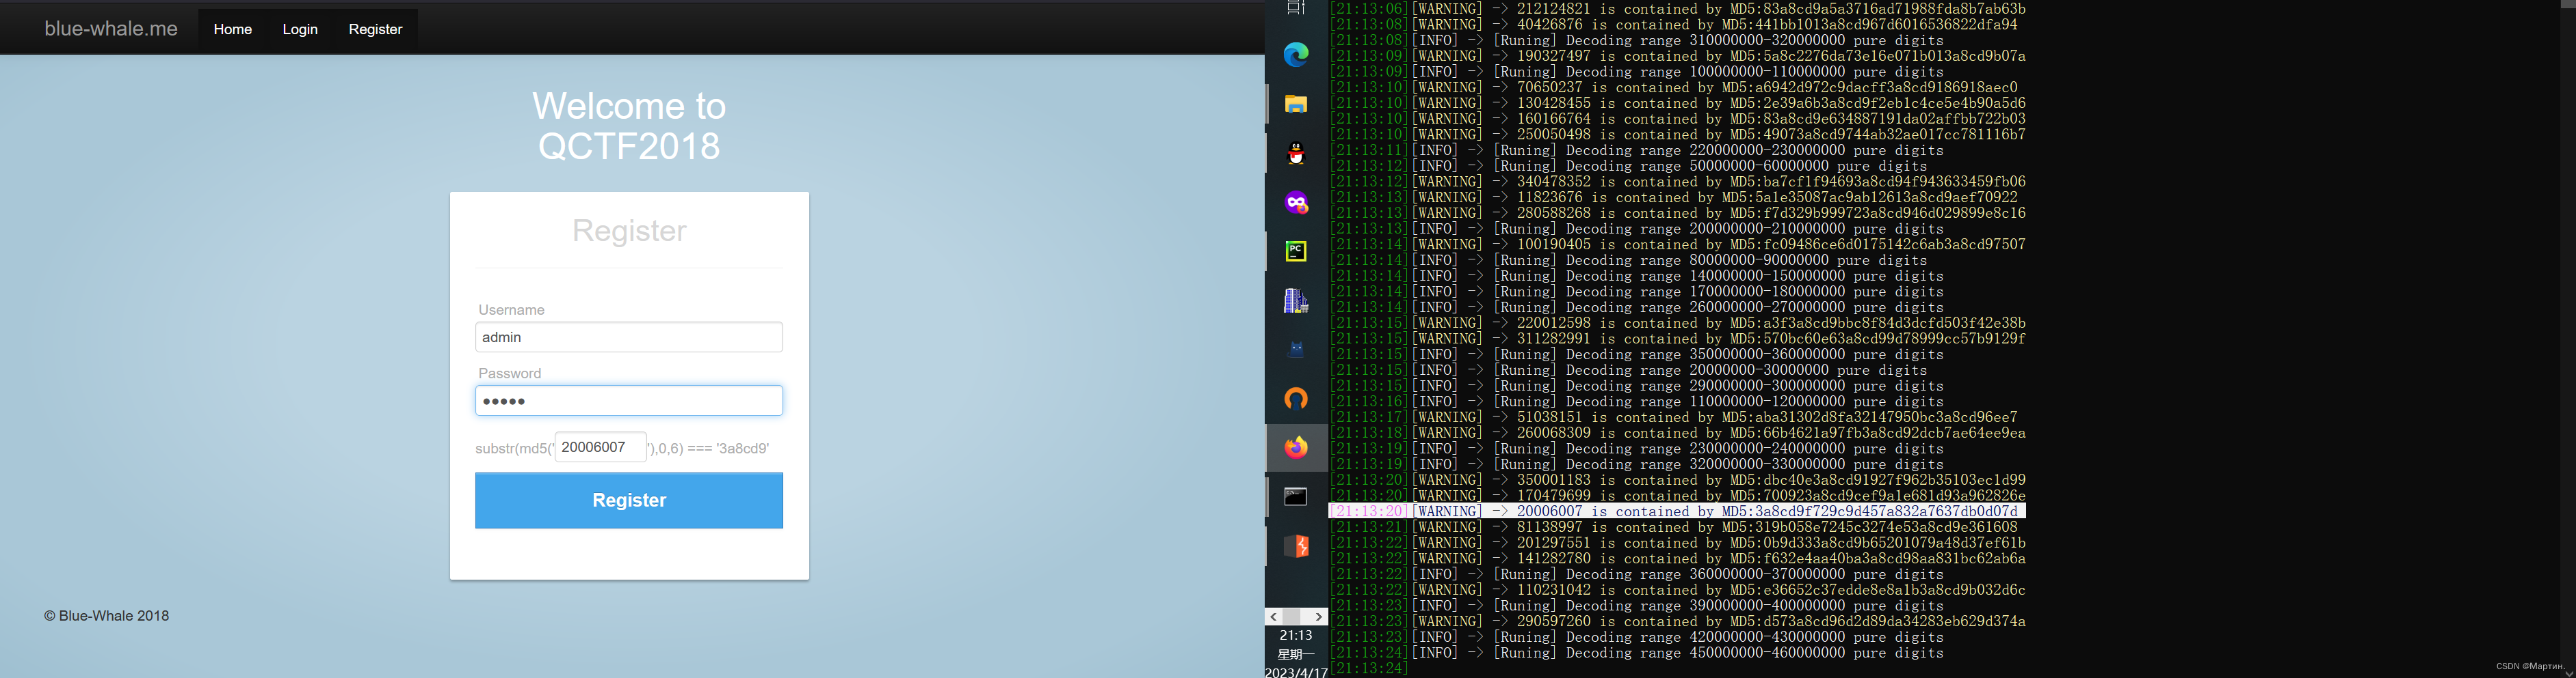Click the terminal line for 141282780
The image size is (2576, 678).
click(1677, 559)
